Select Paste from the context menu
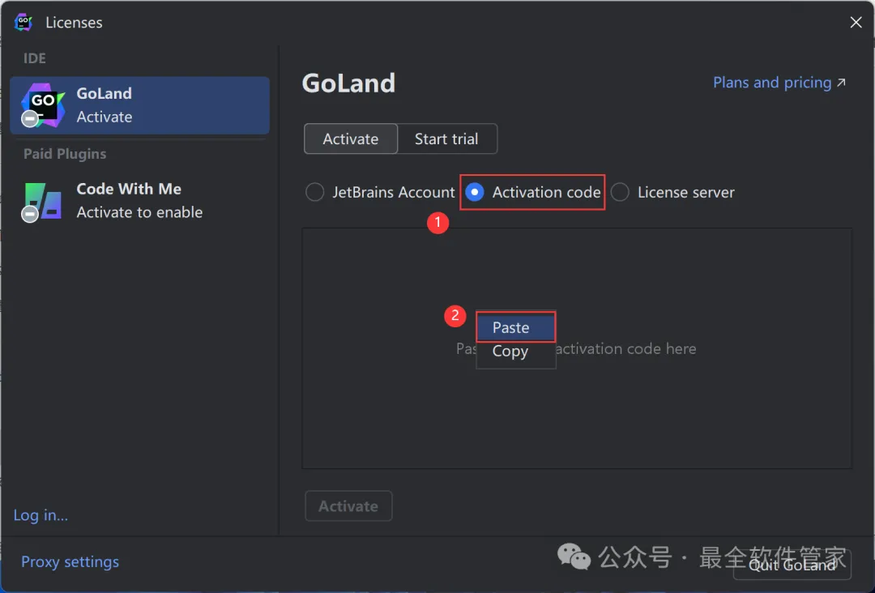The height and width of the screenshot is (593, 875). 515,327
